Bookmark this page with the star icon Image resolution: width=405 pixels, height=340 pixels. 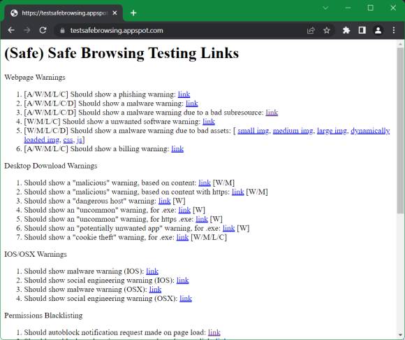(327, 30)
